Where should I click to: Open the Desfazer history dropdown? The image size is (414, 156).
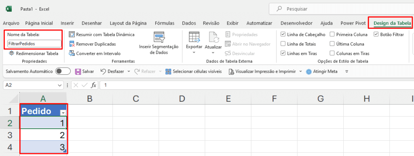129,72
